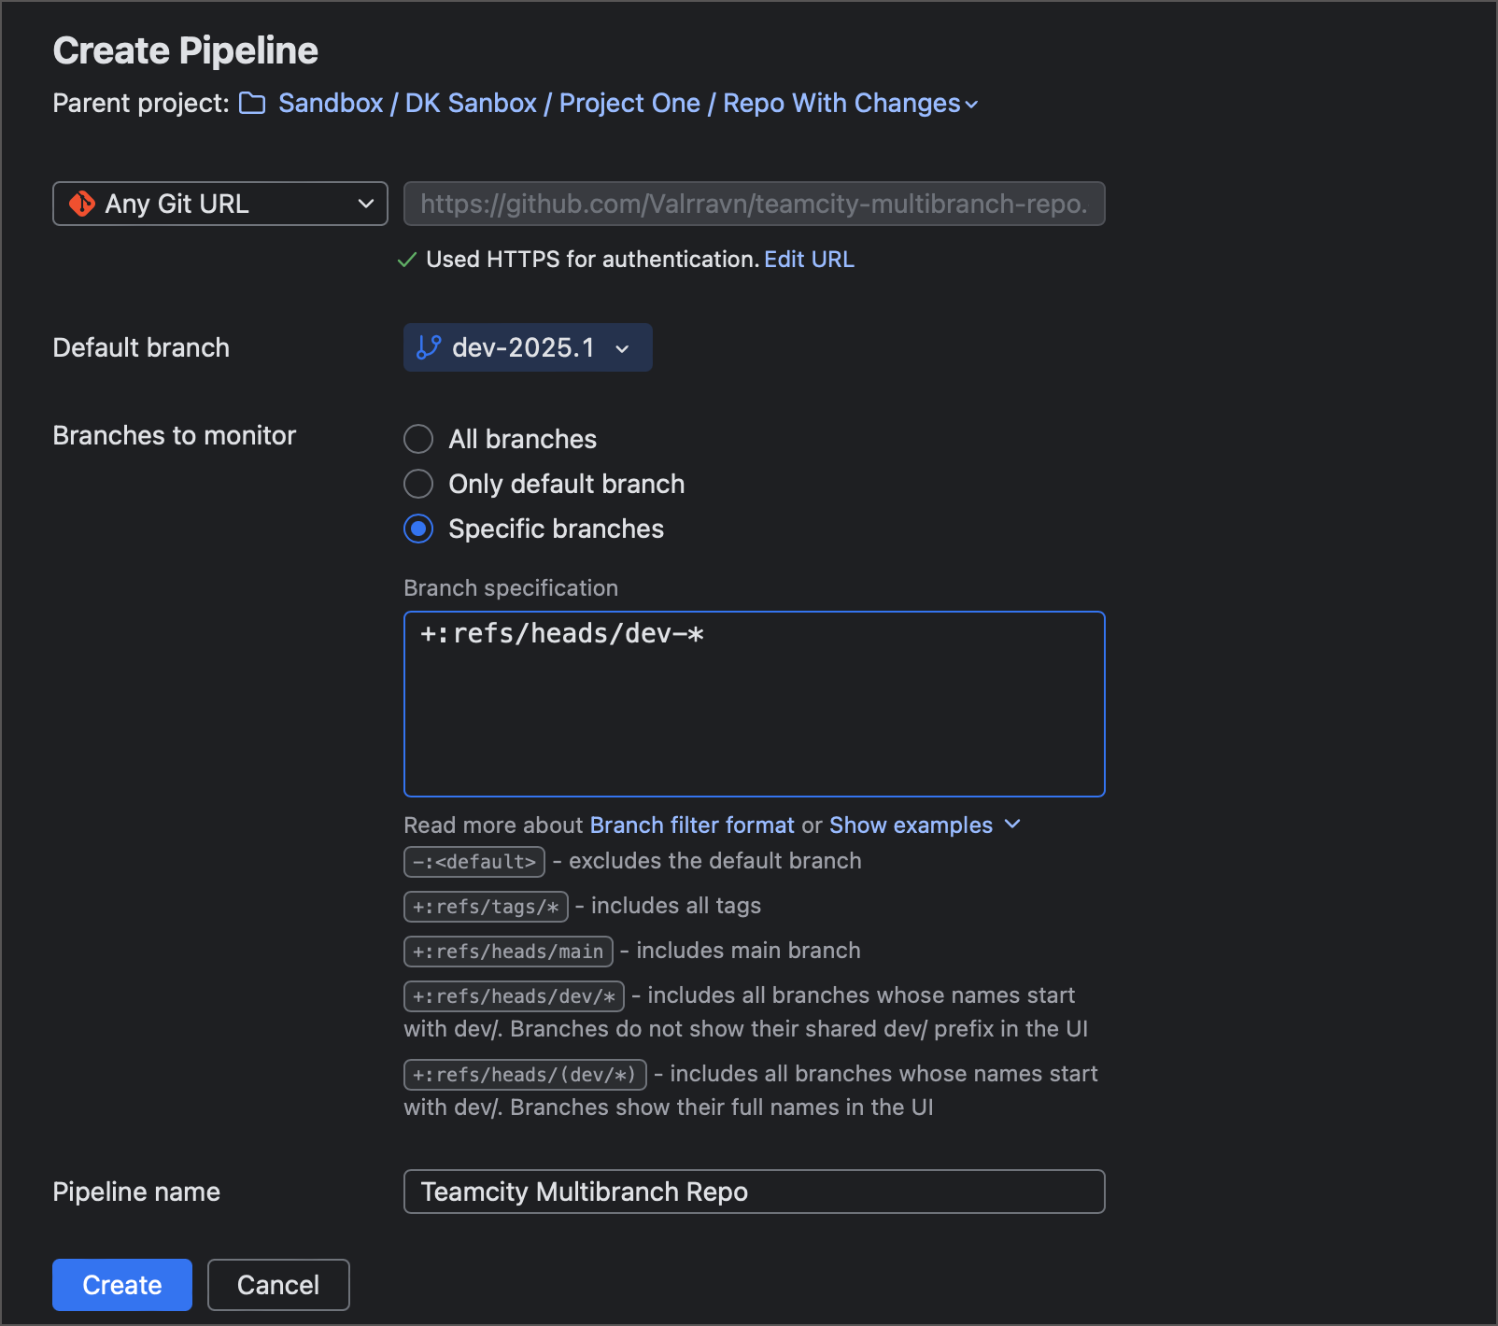
Task: Click the Pipeline name field
Action: pos(753,1192)
